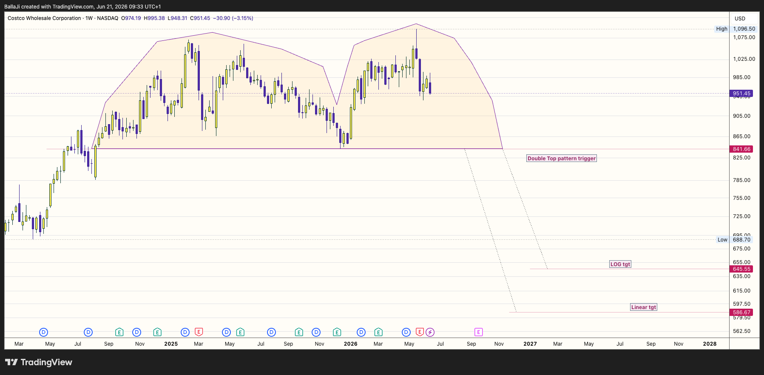Click the low value L948.31
764x375 pixels.
(177, 18)
